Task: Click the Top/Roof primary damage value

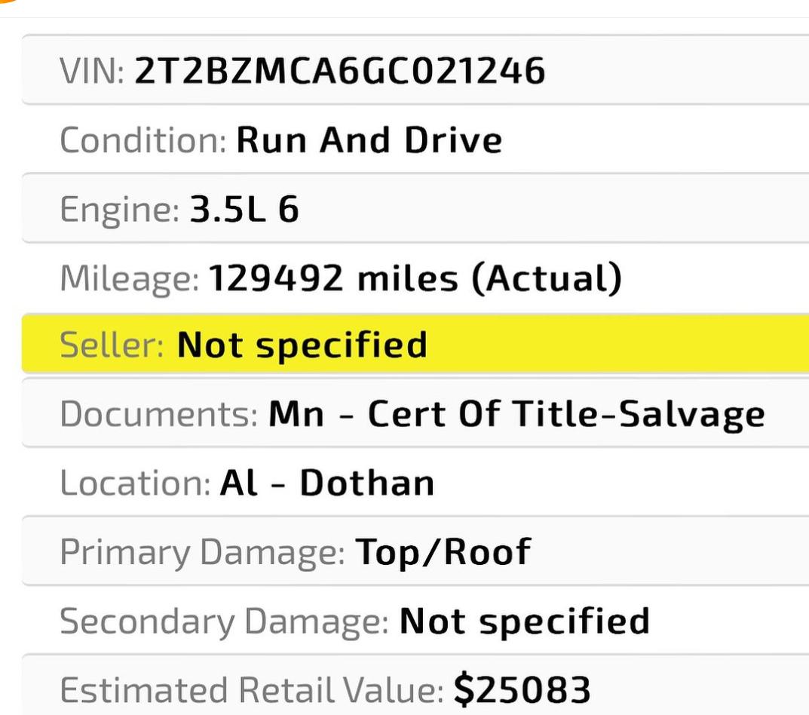Action: pos(443,552)
